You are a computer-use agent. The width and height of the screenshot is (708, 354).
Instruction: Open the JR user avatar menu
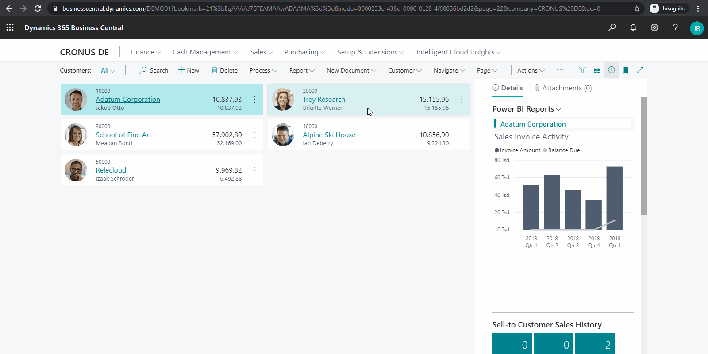tap(697, 28)
